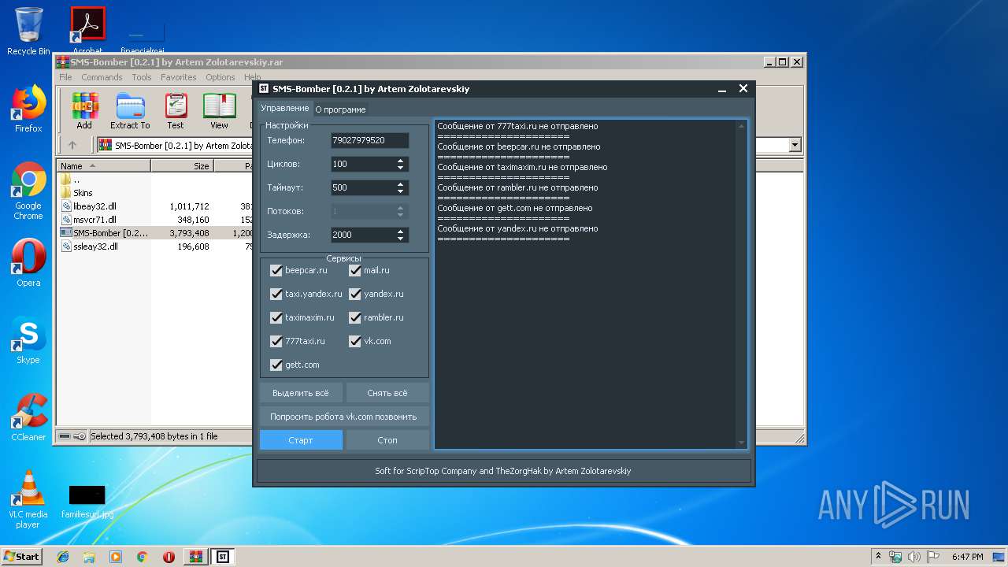The width and height of the screenshot is (1008, 567).
Task: Click the Задержка value field
Action: (x=362, y=235)
